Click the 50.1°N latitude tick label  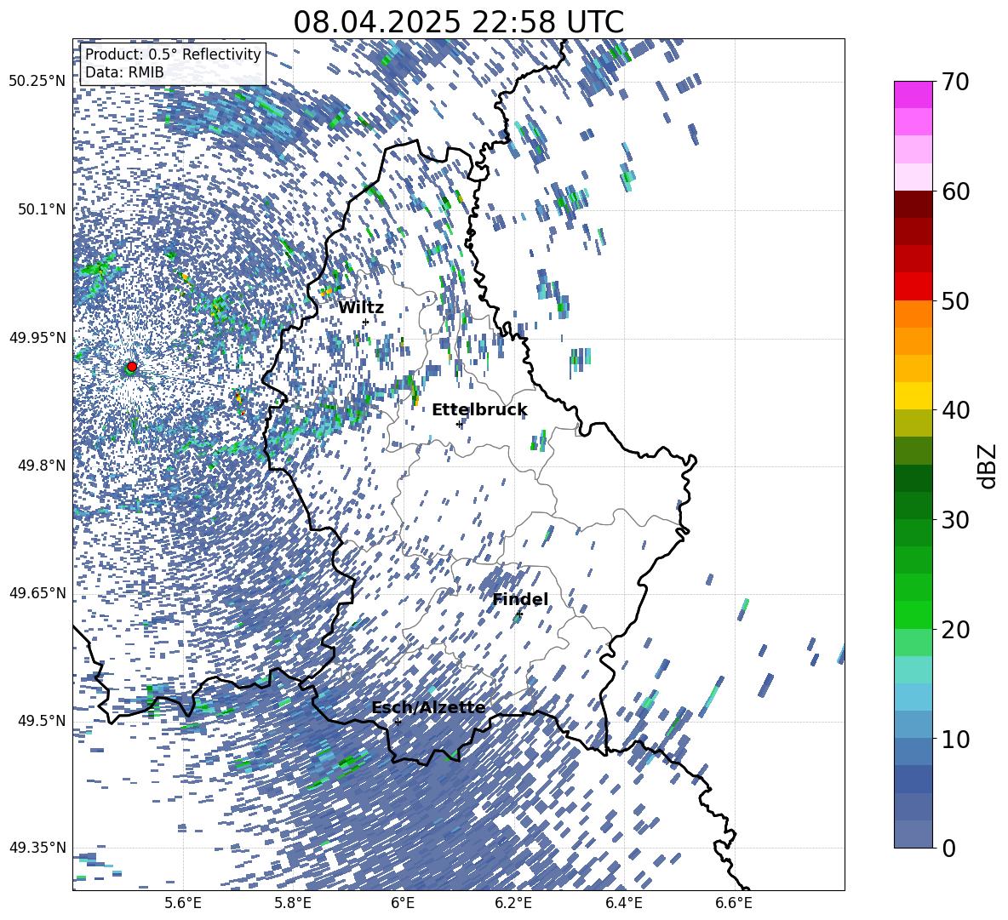pos(42,209)
